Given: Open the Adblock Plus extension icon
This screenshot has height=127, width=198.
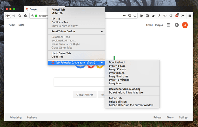Looking at the screenshot, I should click(177, 15).
